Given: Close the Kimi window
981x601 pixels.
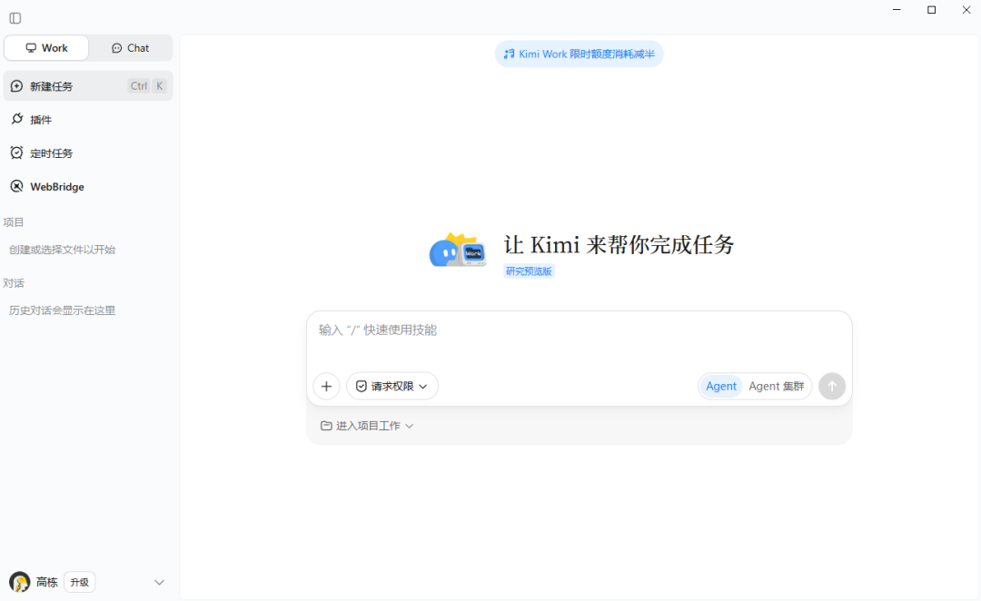Looking at the screenshot, I should pyautogui.click(x=966, y=10).
